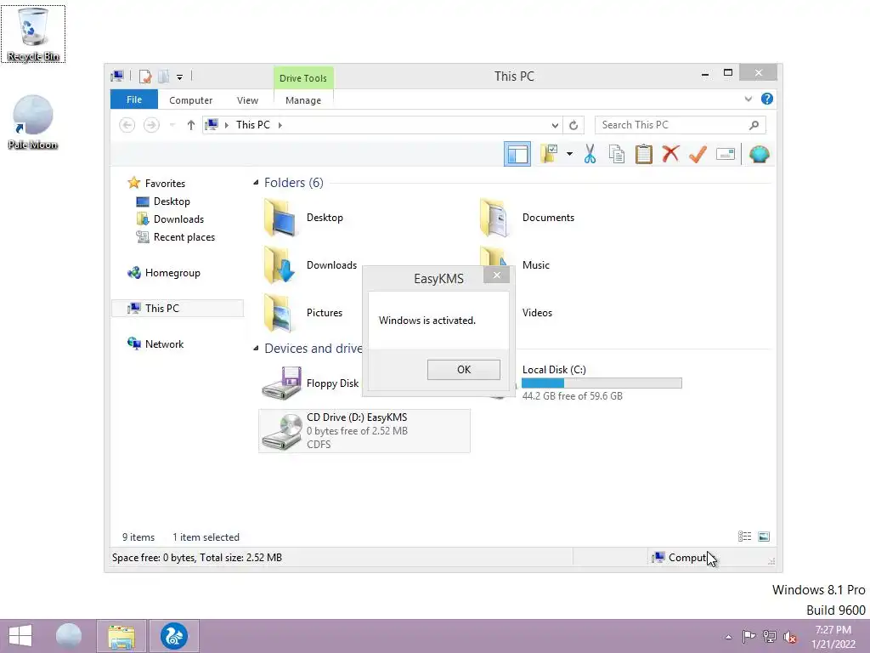Viewport: 870px width, 653px height.
Task: Go up one folder level
Action: pyautogui.click(x=191, y=125)
